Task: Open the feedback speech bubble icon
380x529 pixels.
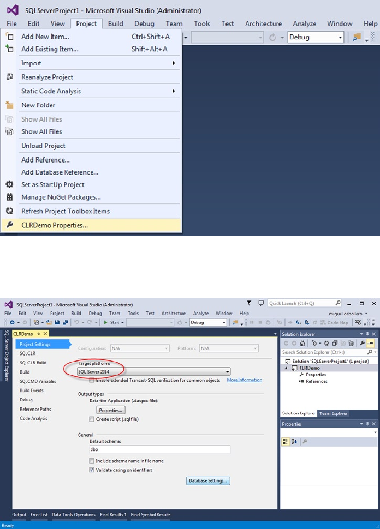Action: point(261,303)
